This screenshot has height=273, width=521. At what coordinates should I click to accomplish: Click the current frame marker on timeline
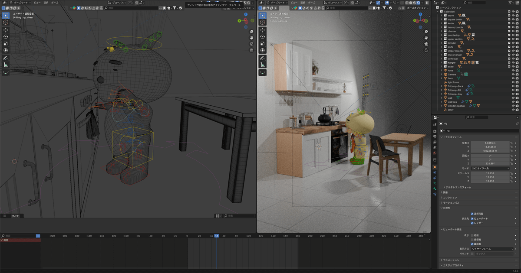(217, 236)
